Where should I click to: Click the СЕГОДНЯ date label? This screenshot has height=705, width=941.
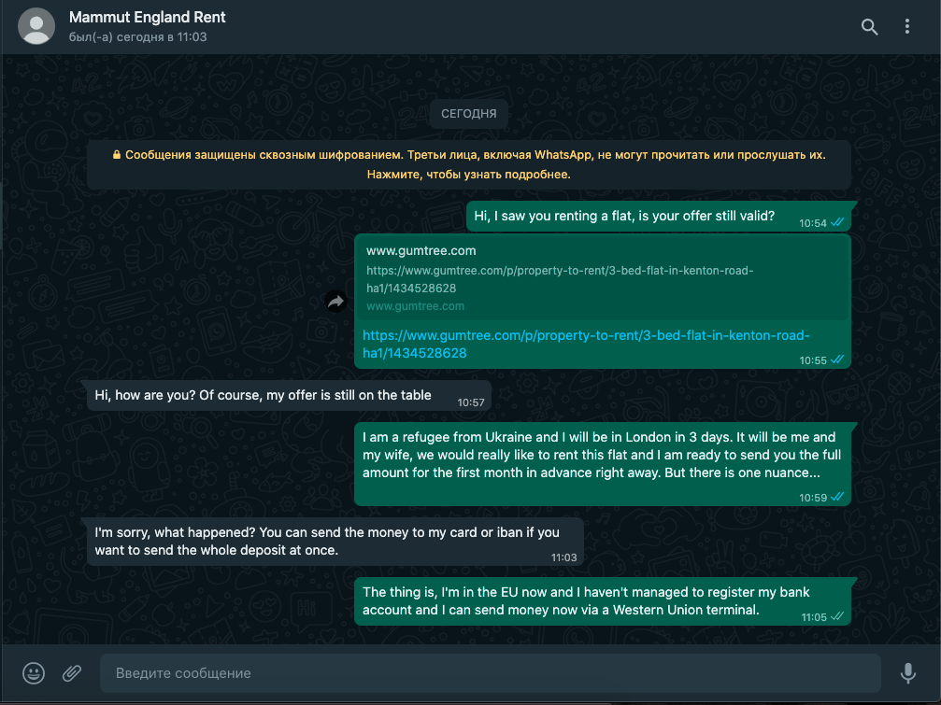click(469, 114)
